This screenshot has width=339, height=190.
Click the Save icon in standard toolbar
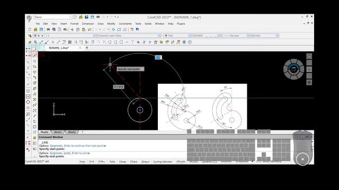tap(41, 30)
